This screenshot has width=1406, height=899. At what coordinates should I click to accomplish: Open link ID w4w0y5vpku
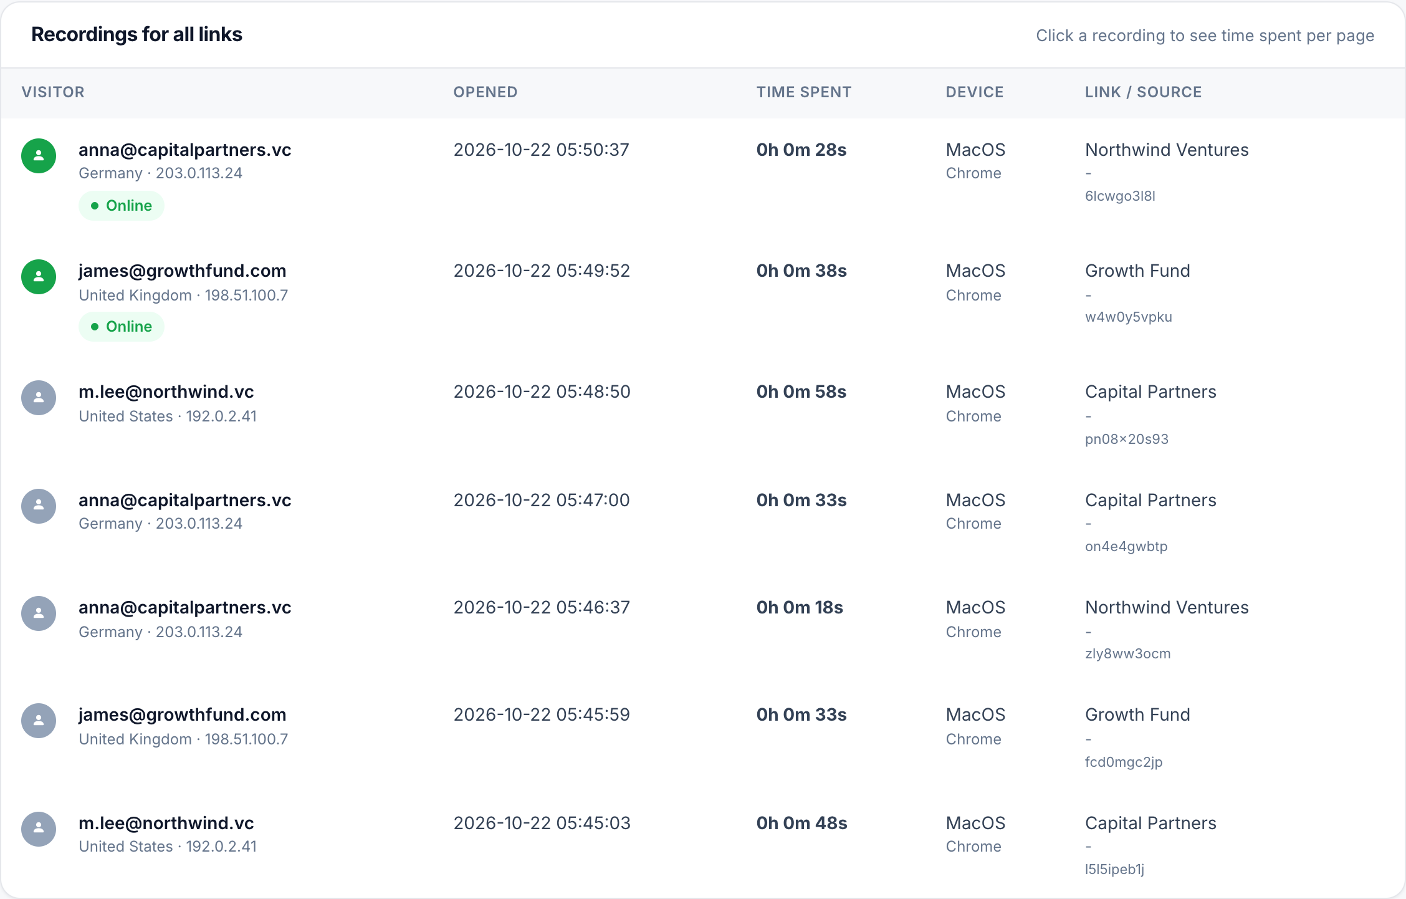pos(1129,317)
